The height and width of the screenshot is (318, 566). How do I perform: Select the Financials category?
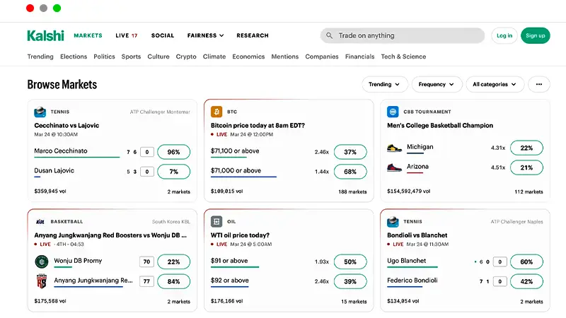360,57
